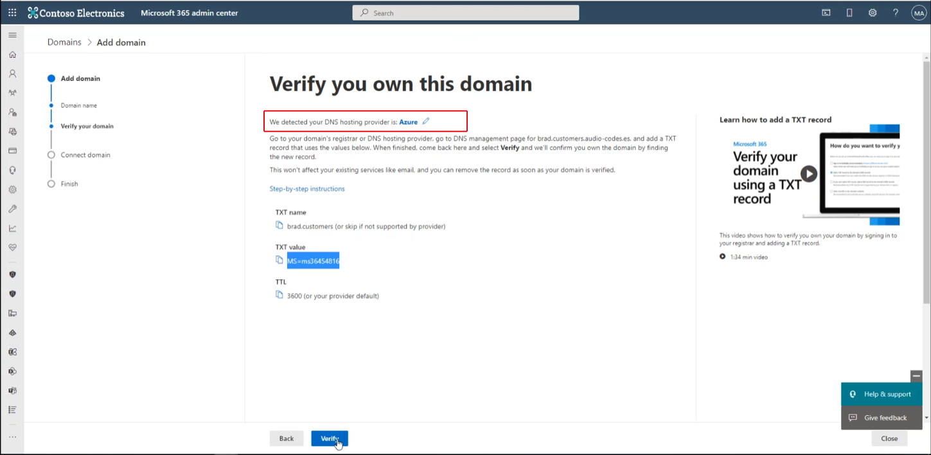931x455 pixels.
Task: Copy the TXT name value
Action: coord(279,225)
